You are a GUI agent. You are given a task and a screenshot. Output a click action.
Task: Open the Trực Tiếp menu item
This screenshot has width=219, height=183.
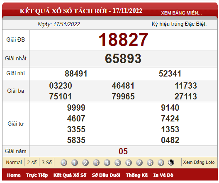[37, 175]
